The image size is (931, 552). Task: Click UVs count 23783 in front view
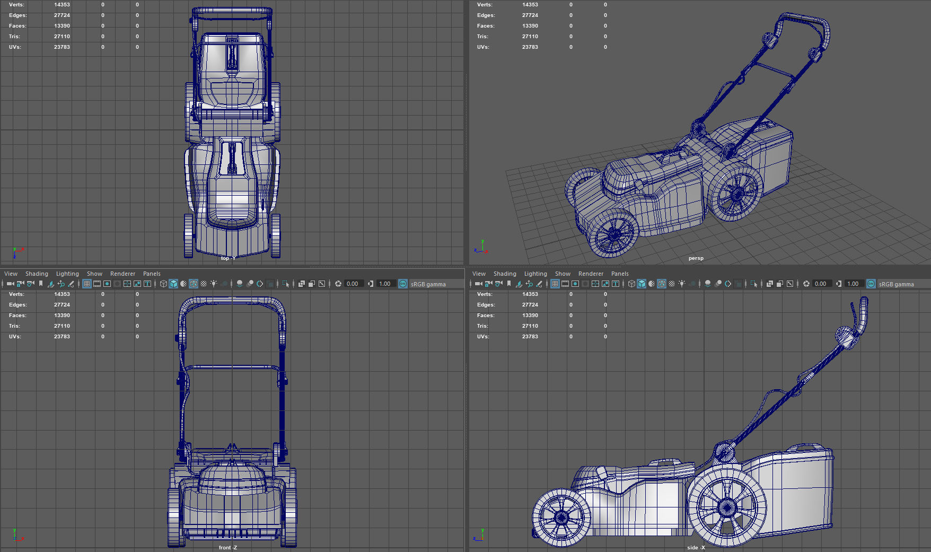pyautogui.click(x=62, y=336)
